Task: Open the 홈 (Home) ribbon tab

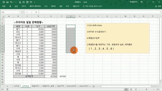Action: tap(10, 6)
